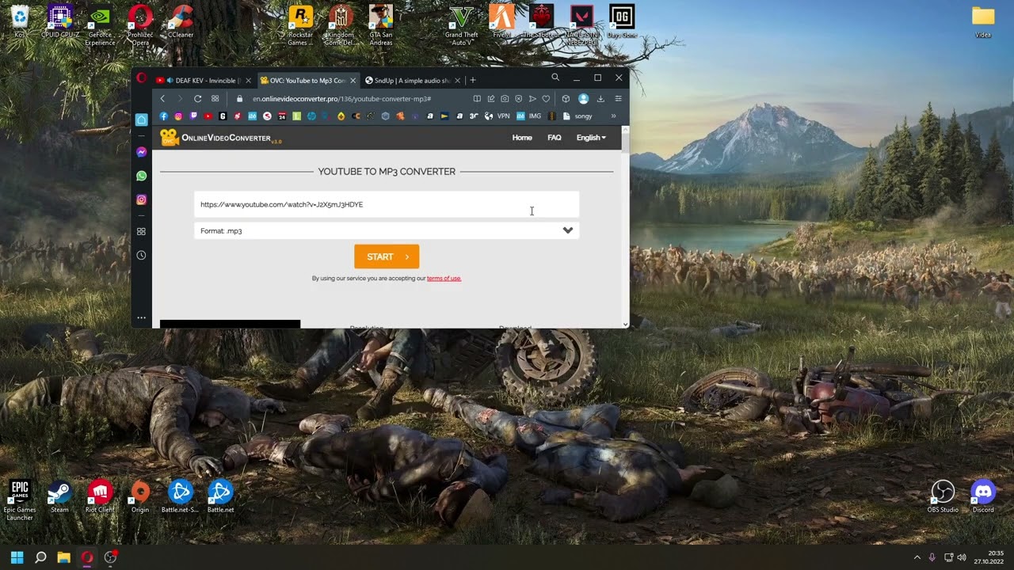Select Rockstar Games launcher shortcut
Screen dimensions: 1014x570
[x=300, y=25]
